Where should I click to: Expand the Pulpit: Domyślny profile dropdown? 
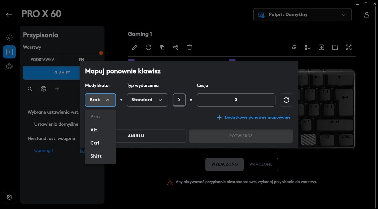click(x=302, y=15)
